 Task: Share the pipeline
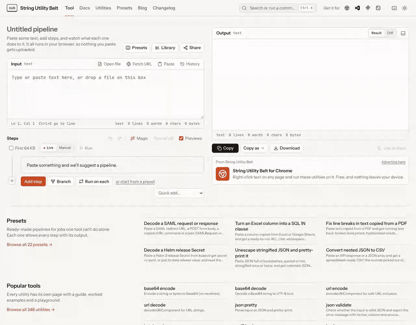(x=192, y=48)
